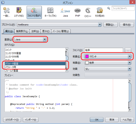
Task: Select コンストラクタ用 in the category list
Action: pyautogui.click(x=35, y=57)
